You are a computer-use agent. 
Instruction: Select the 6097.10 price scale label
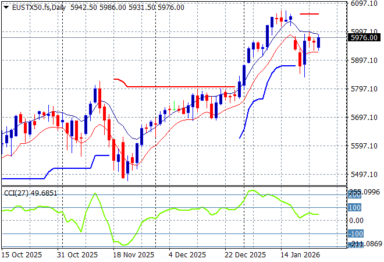pyautogui.click(x=364, y=3)
